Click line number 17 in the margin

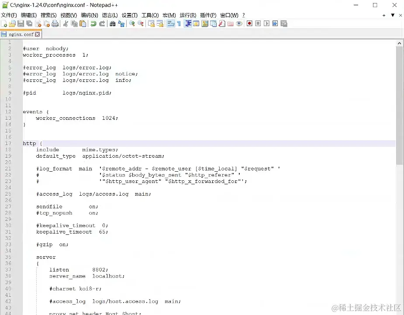[x=8, y=143]
